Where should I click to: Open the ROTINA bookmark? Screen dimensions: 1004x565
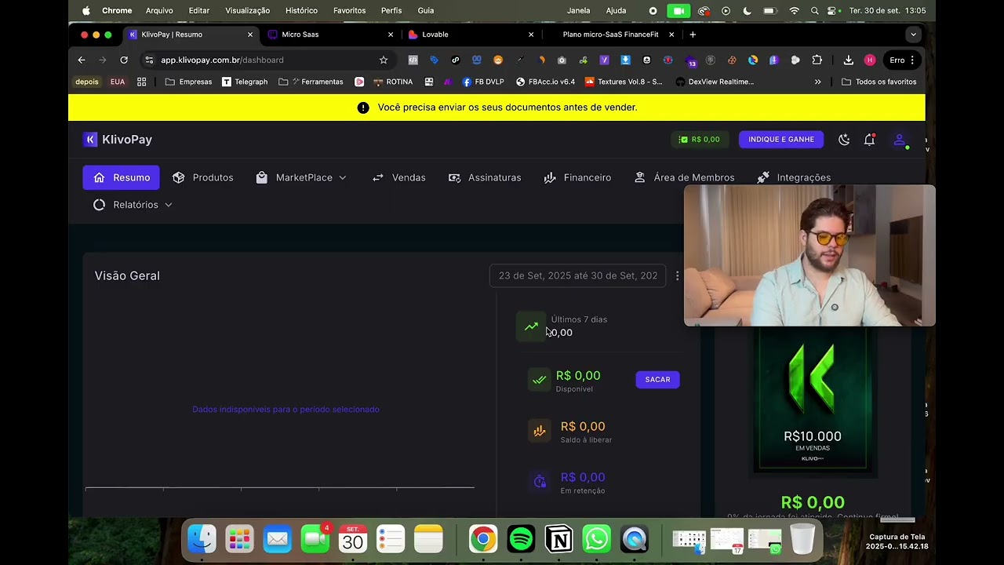(x=393, y=82)
